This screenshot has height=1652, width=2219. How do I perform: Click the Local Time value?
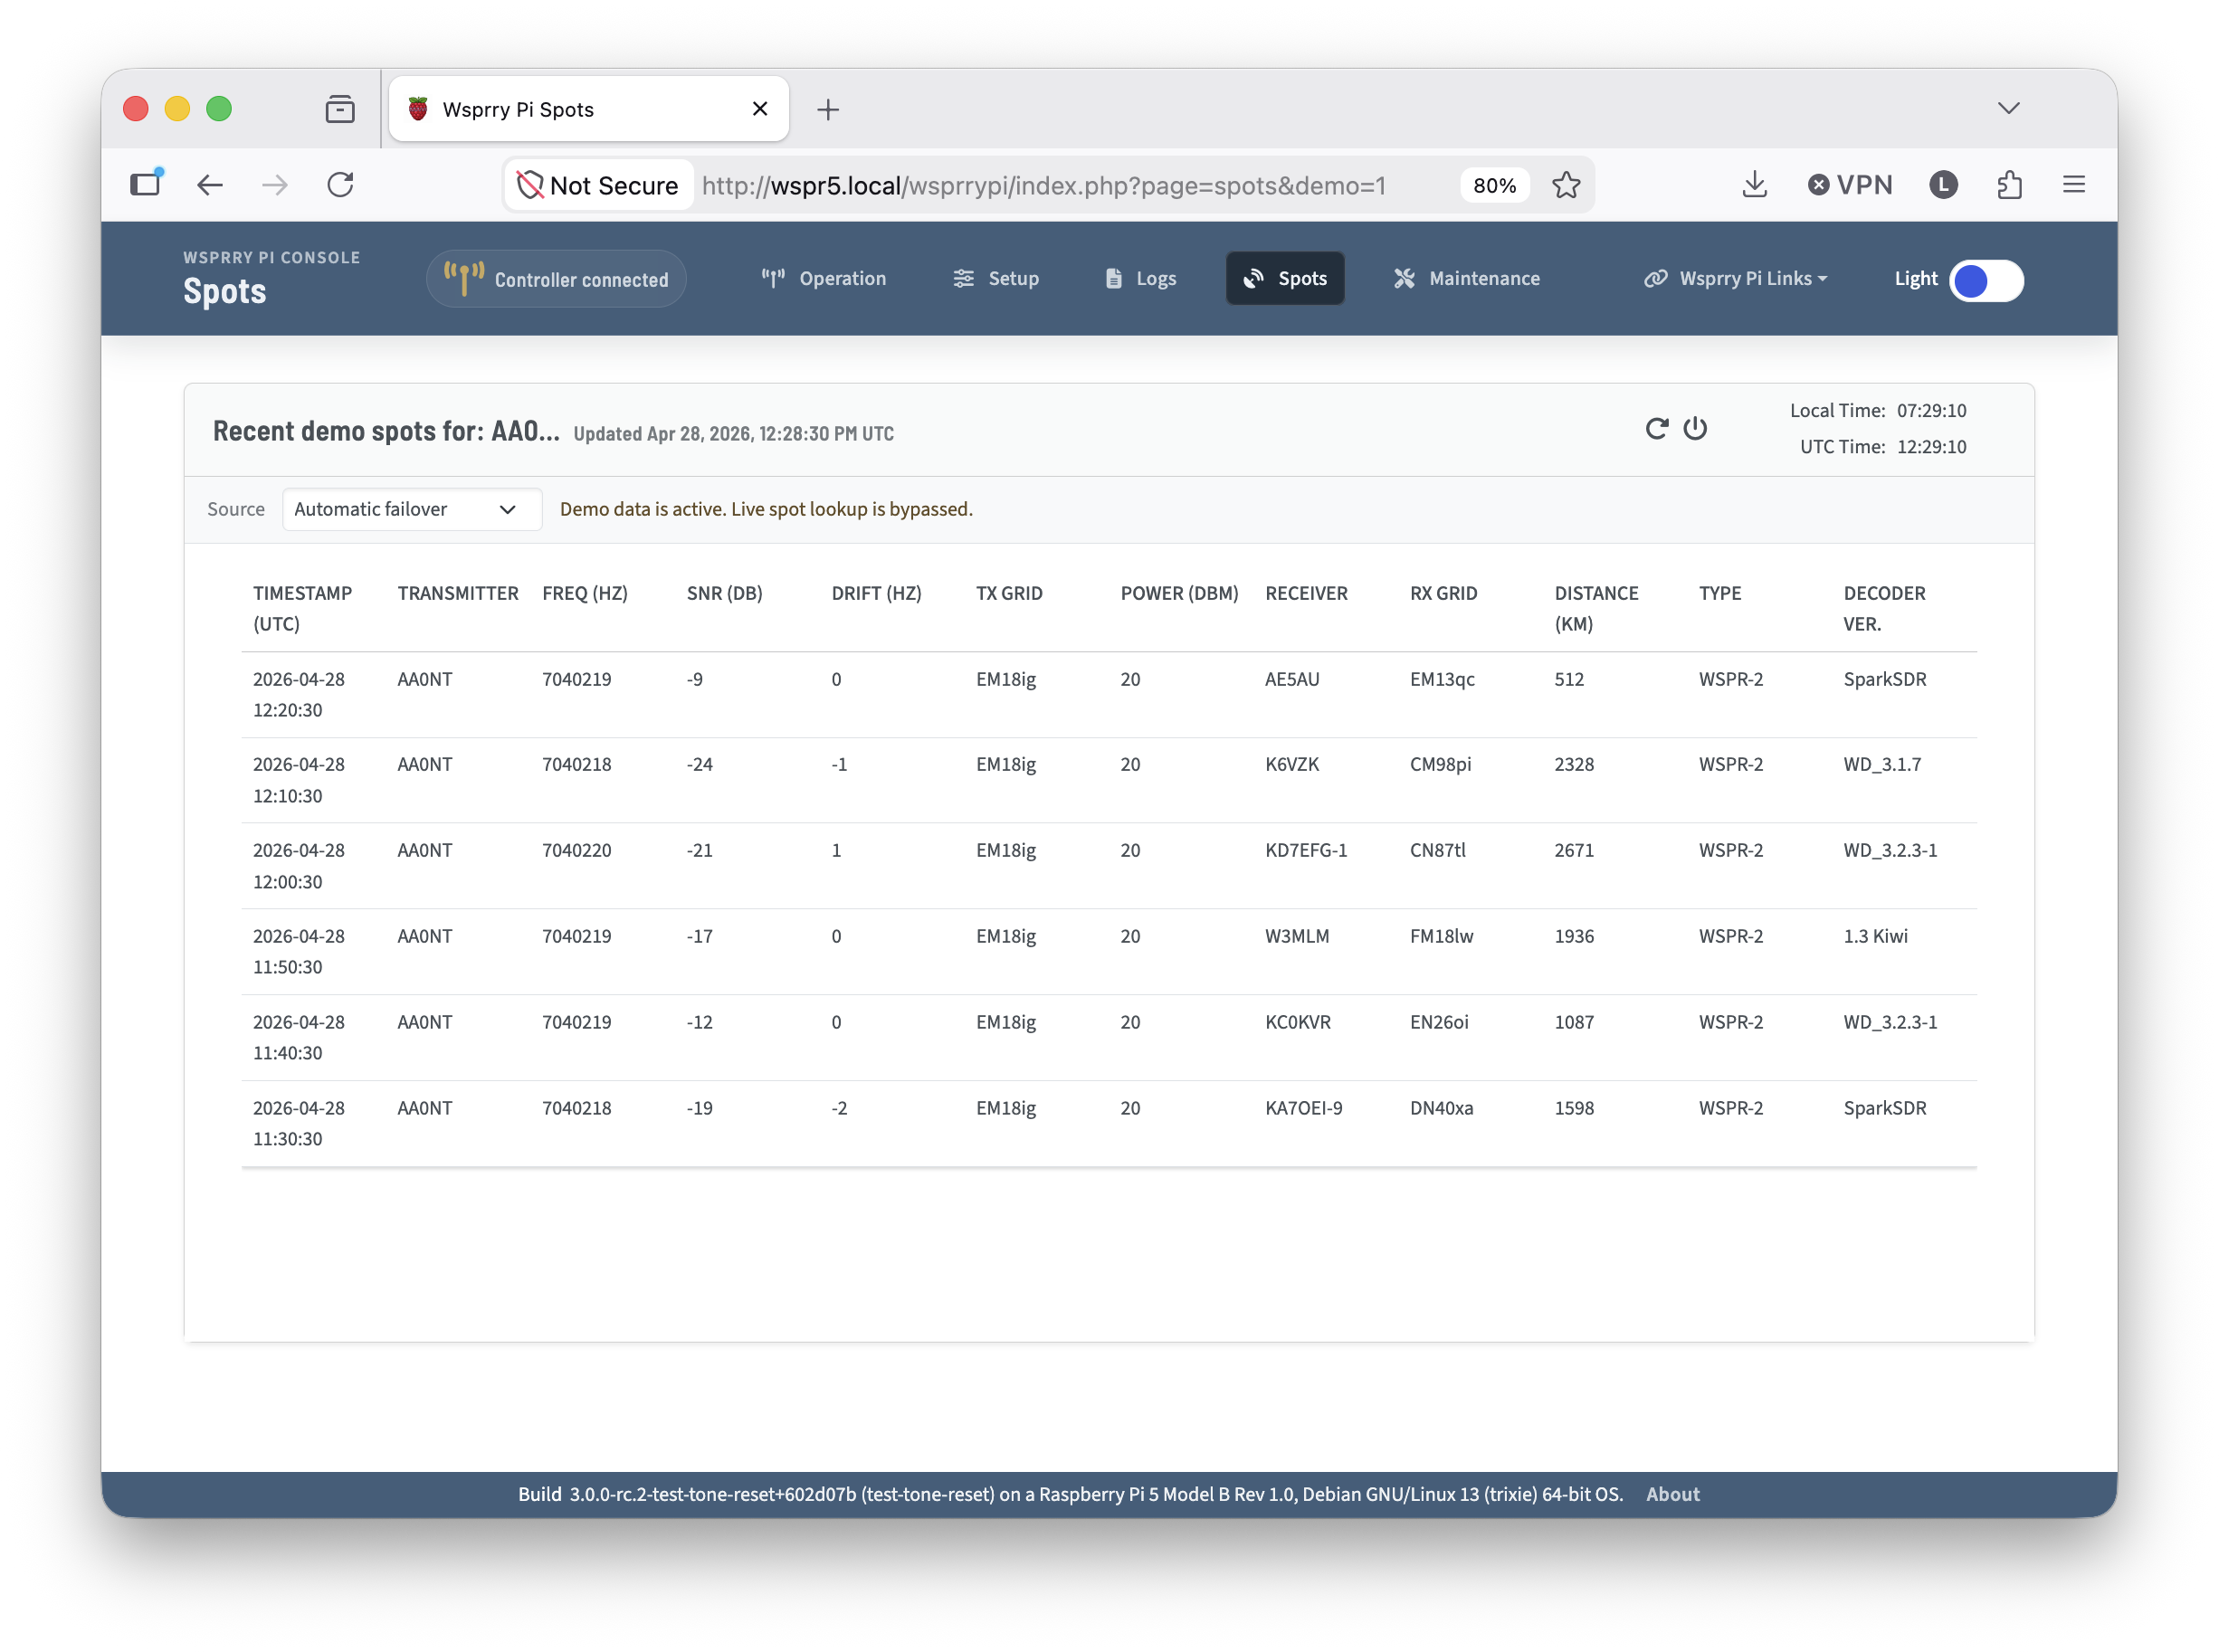pos(1931,411)
